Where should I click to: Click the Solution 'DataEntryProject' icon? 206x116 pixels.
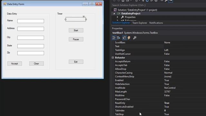click(115, 10)
